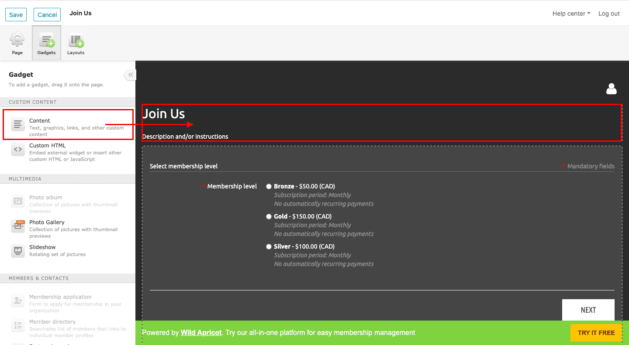Click the Wild Apricot link
The width and height of the screenshot is (629, 345).
(201, 332)
